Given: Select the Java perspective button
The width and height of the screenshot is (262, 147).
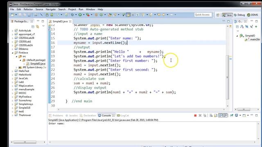Looking at the screenshot, I should coord(227,15).
